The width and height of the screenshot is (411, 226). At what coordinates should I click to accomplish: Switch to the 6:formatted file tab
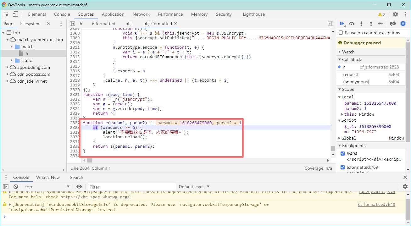click(x=104, y=24)
